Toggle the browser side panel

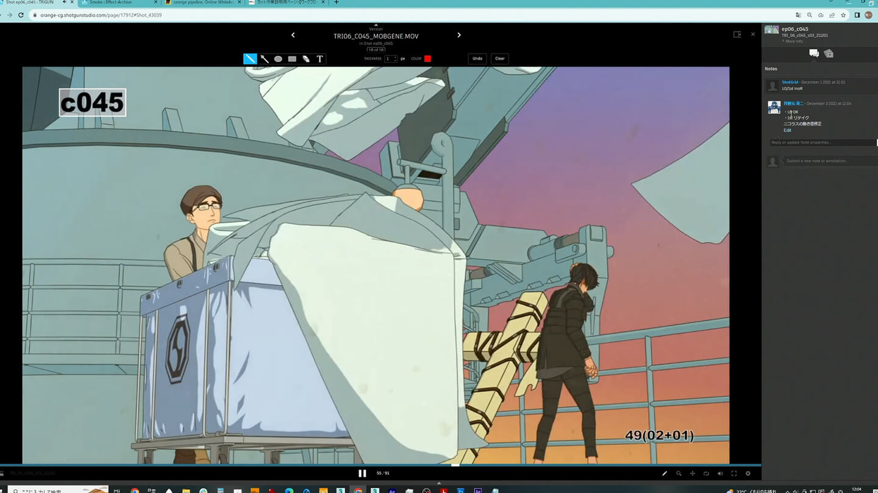coord(857,15)
